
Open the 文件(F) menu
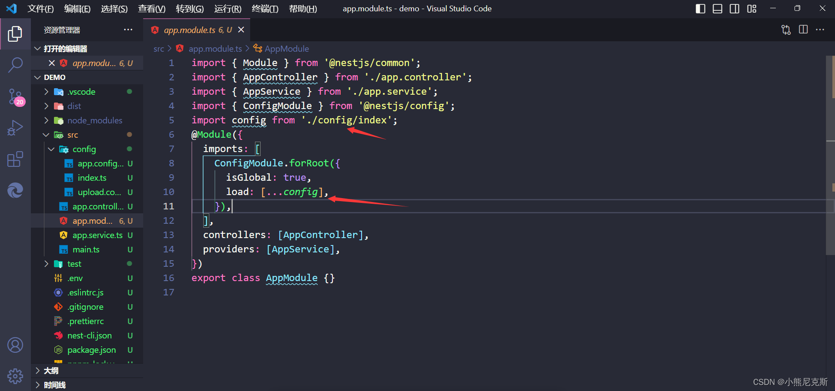[40, 9]
